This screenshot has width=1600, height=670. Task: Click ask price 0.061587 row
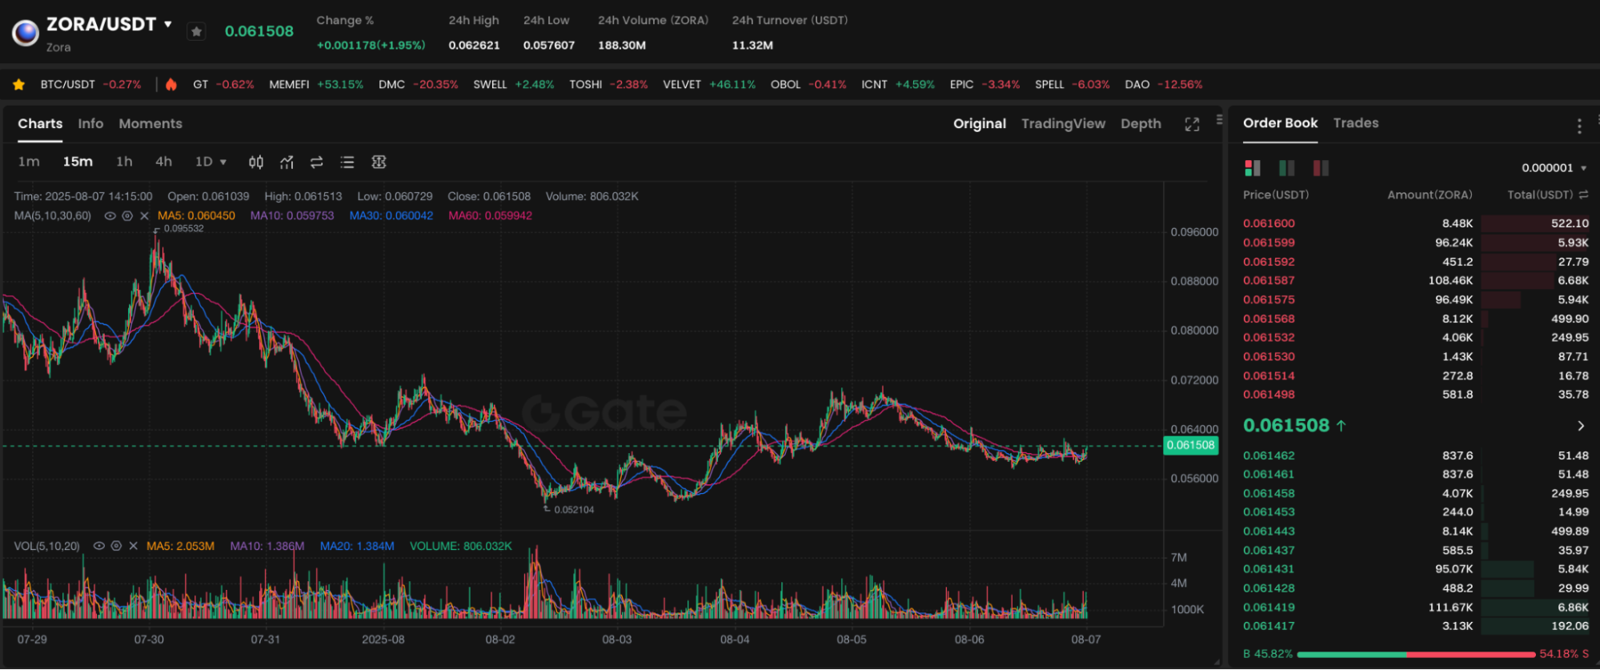(1415, 281)
